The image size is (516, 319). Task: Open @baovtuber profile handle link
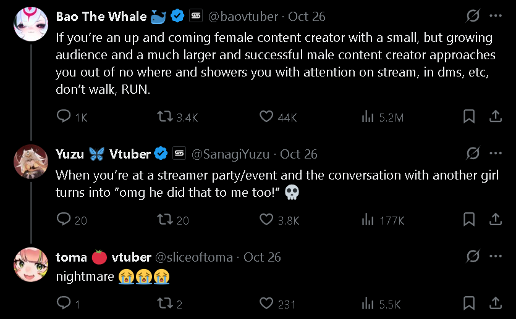243,16
